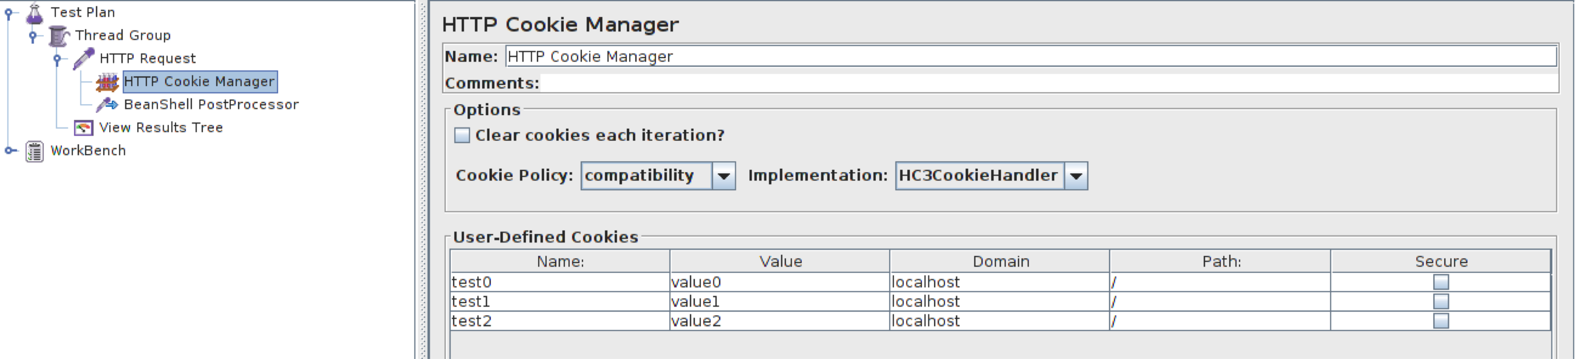This screenshot has height=359, width=1576.
Task: Select the HTTP Request node
Action: tap(148, 59)
